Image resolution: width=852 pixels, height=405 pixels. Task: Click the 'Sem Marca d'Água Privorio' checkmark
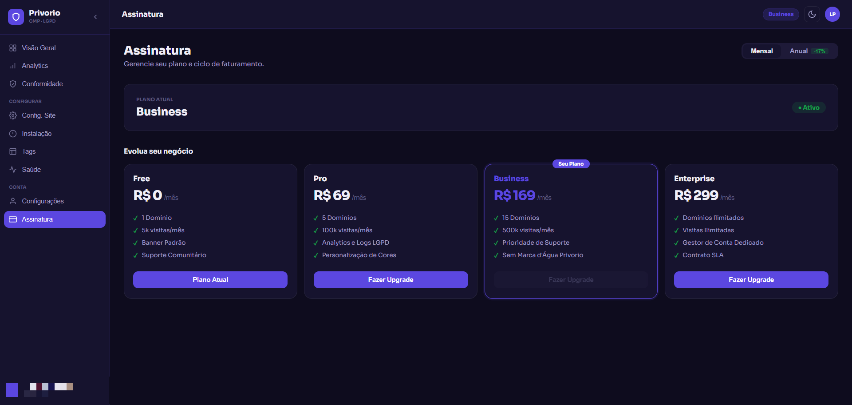(x=496, y=255)
